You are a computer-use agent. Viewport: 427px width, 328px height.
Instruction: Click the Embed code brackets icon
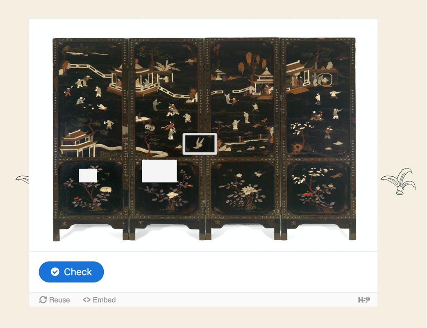coord(86,300)
